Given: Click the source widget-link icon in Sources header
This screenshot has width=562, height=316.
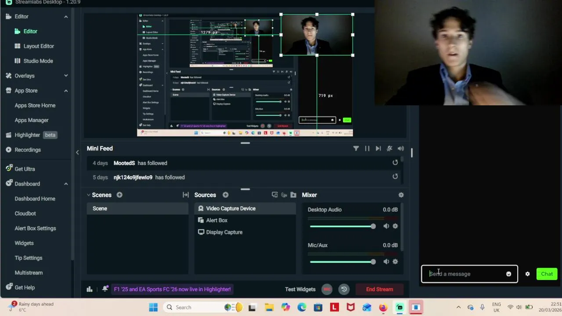Looking at the screenshot, I should coord(275,195).
